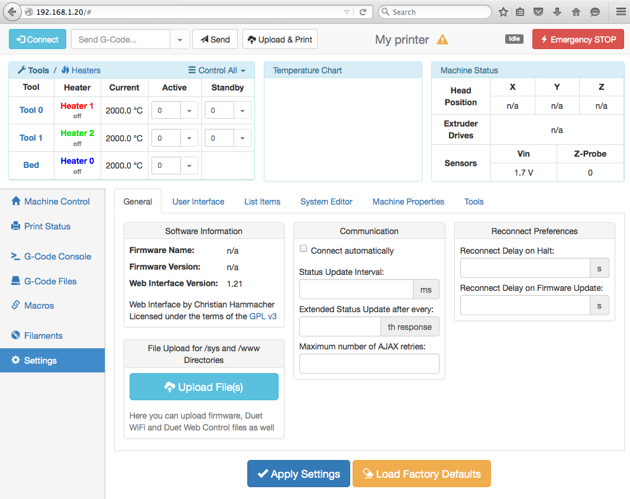Click the browser home icon

[576, 12]
